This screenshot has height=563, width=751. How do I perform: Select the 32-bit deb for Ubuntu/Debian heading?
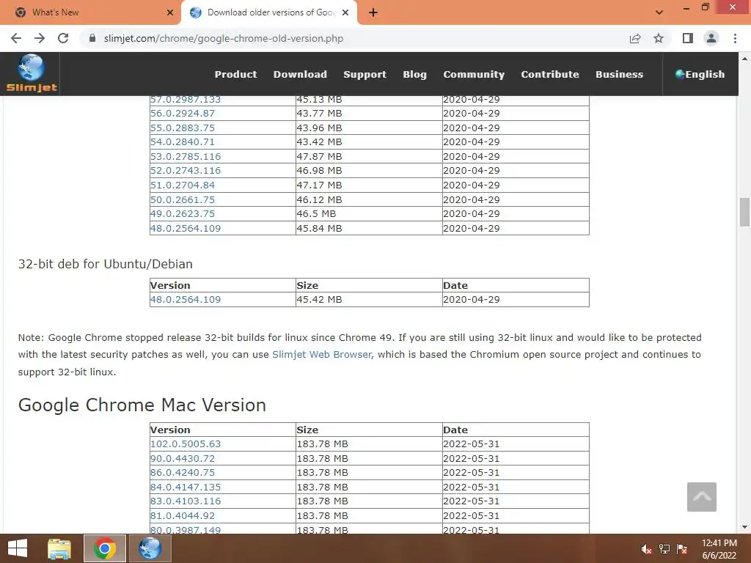point(106,264)
